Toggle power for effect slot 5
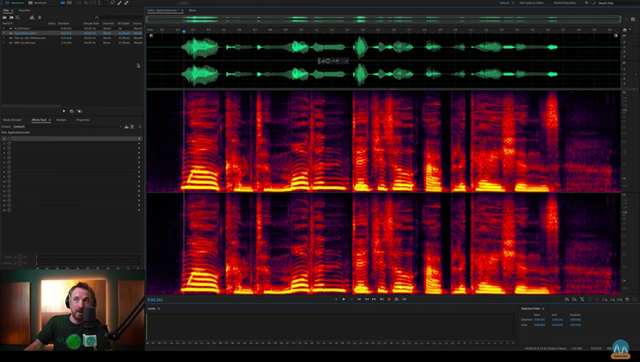Viewport: 640px width, 362px height. [9, 158]
